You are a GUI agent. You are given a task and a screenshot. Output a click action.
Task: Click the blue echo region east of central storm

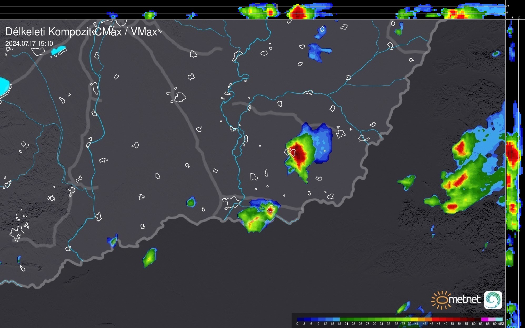tap(322, 143)
